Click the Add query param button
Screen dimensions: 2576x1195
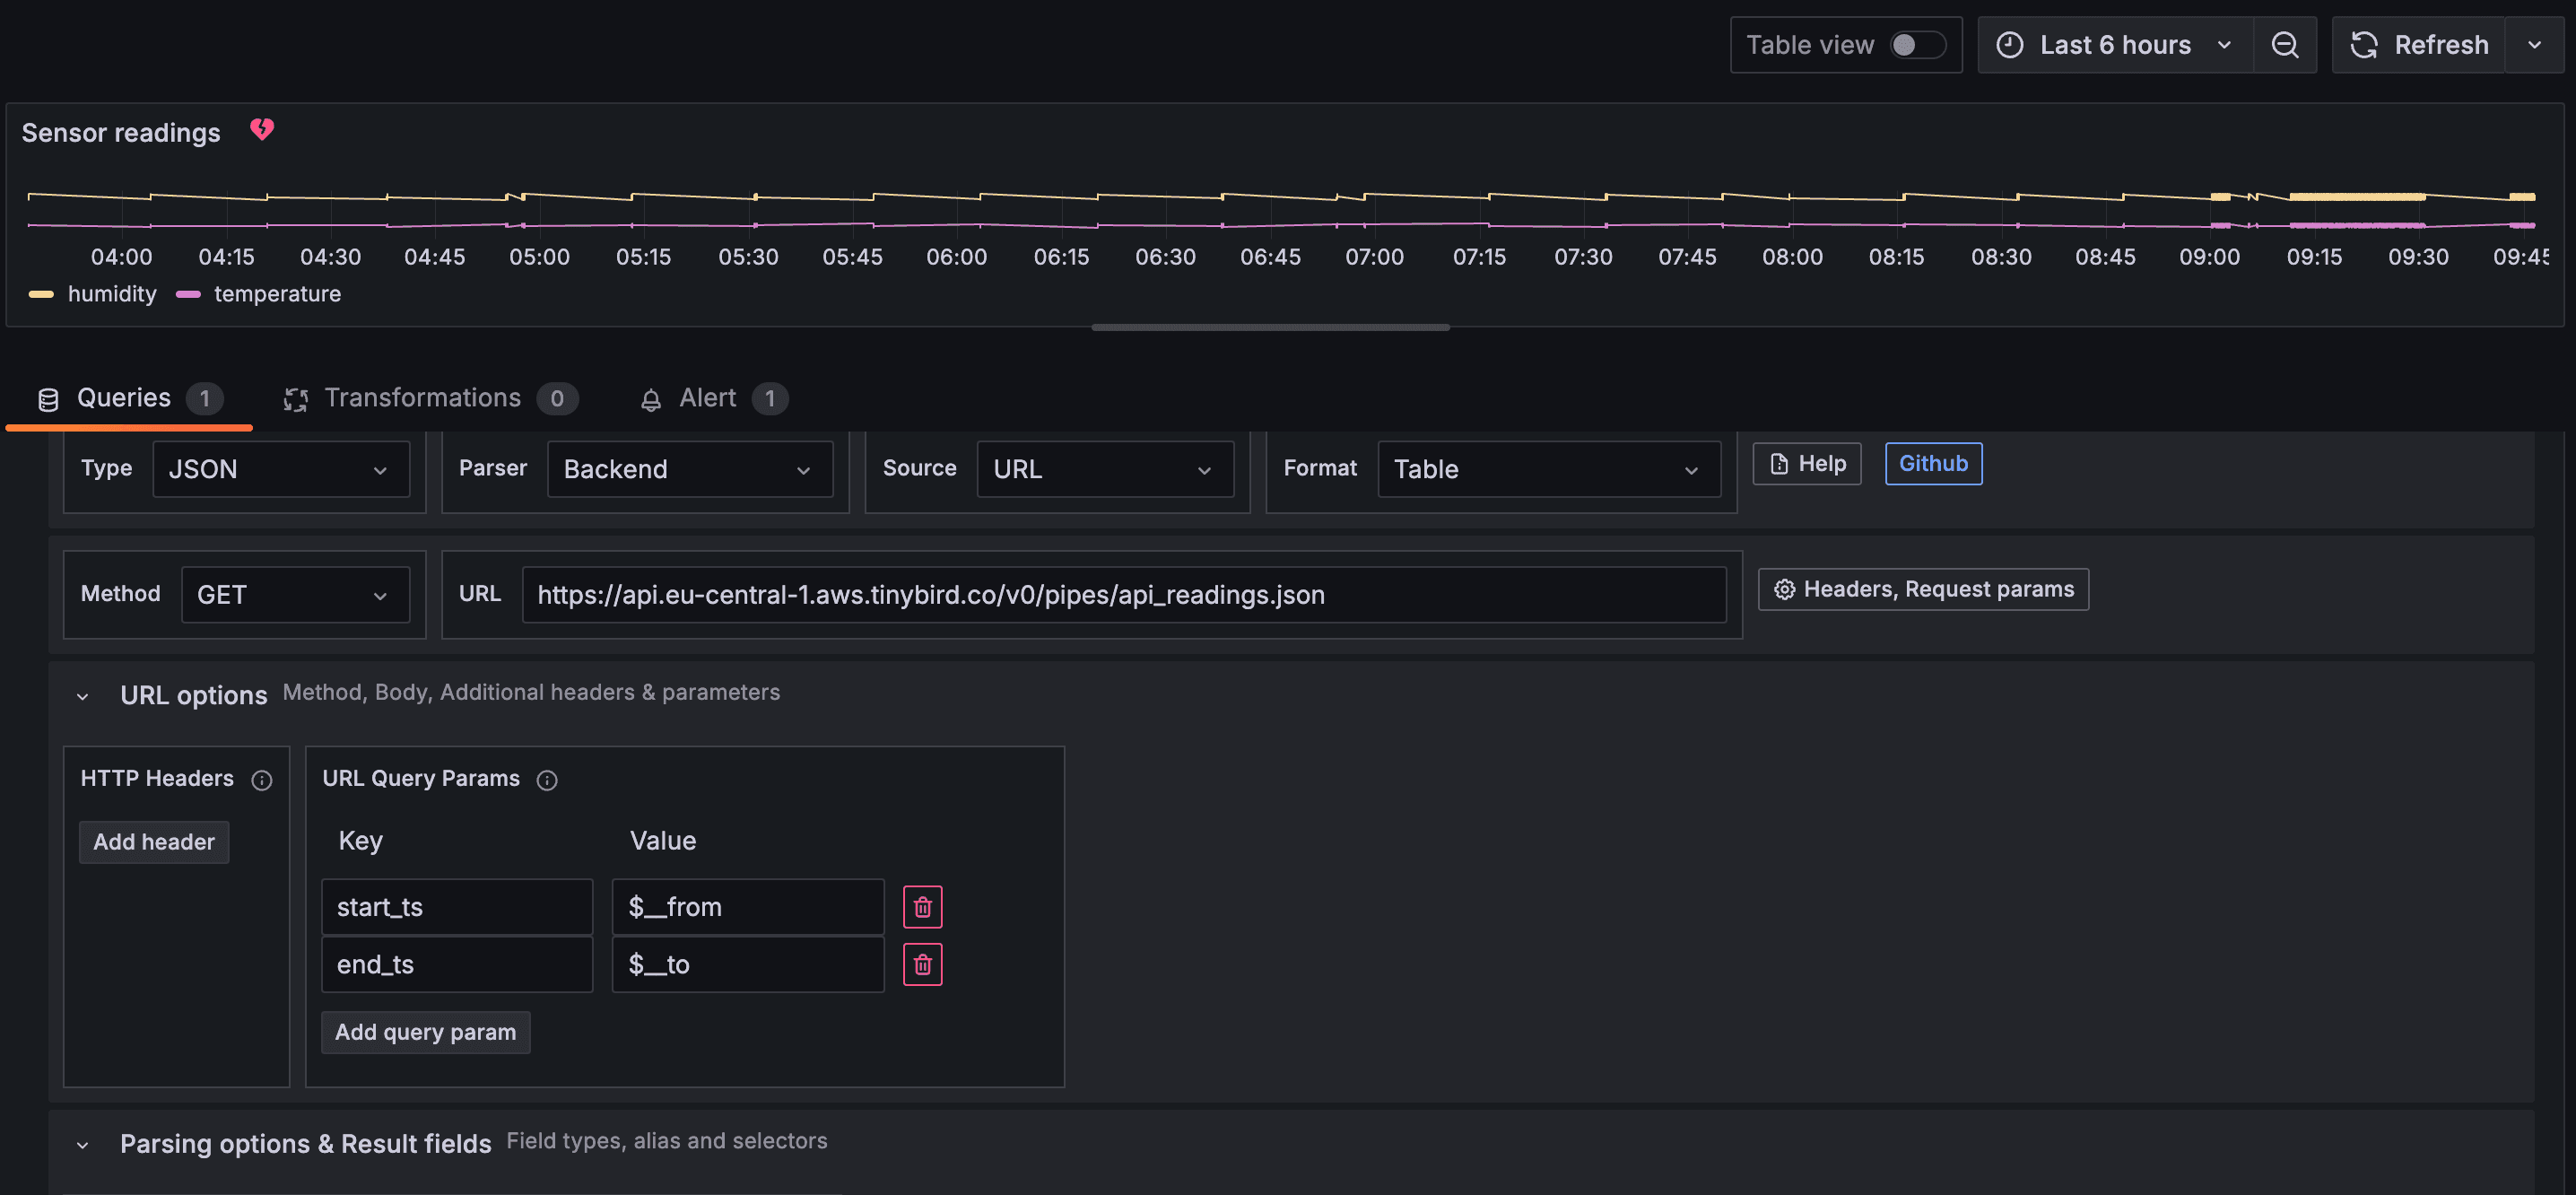click(425, 1032)
